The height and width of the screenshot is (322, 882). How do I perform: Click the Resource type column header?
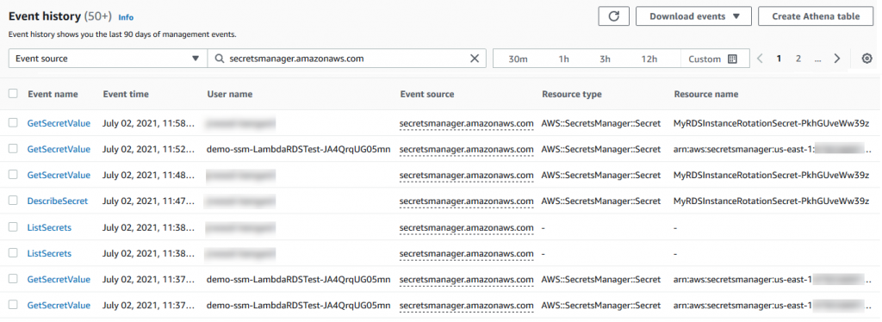[x=572, y=94]
